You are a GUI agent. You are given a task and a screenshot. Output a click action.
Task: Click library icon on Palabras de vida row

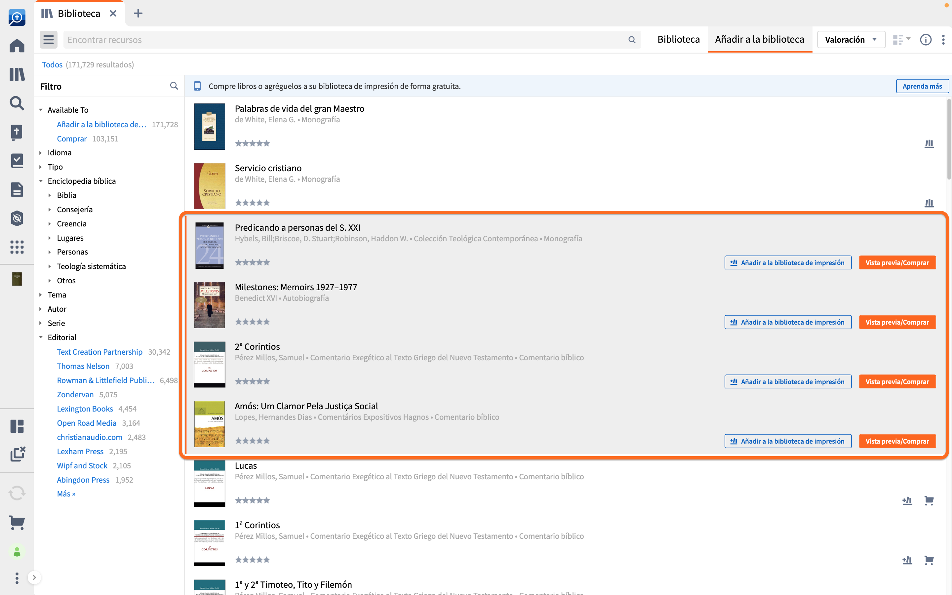click(x=929, y=144)
